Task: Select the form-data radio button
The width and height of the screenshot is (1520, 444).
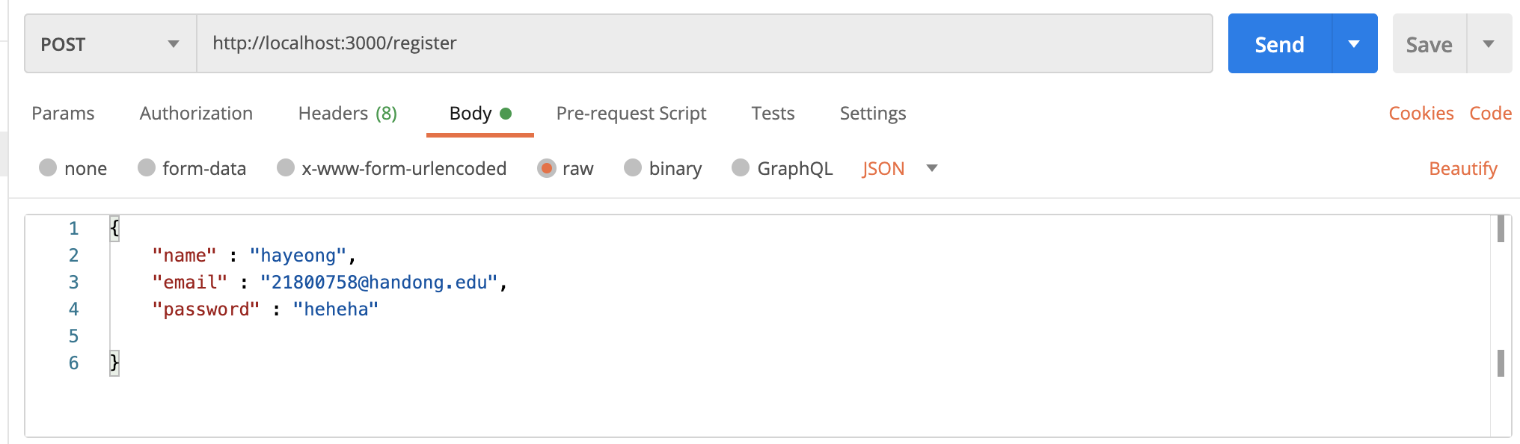Action: tap(147, 167)
